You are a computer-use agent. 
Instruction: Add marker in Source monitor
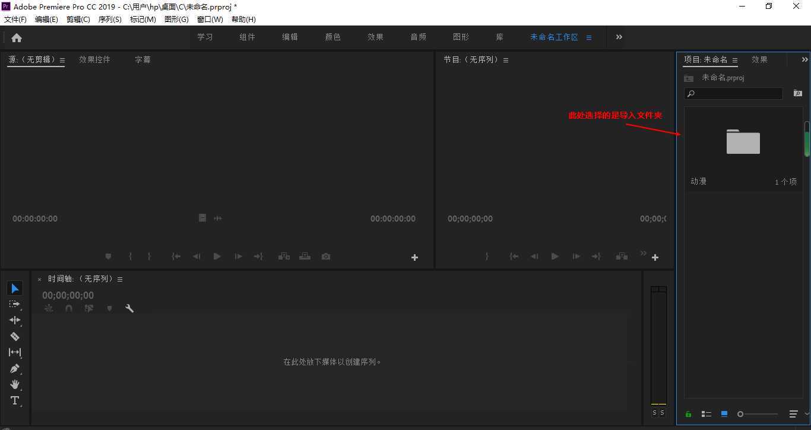coord(108,257)
